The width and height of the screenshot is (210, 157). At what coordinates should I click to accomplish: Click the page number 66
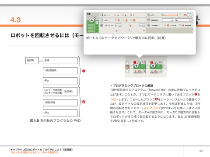[201, 151]
